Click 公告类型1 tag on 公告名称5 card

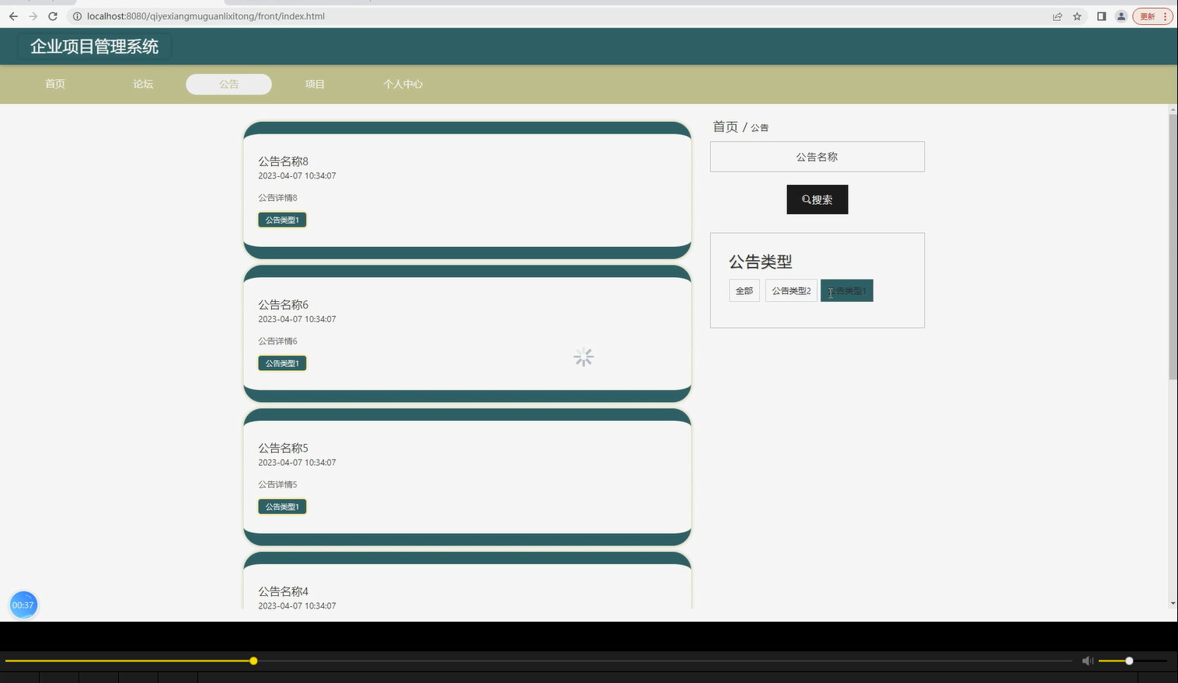(x=282, y=507)
